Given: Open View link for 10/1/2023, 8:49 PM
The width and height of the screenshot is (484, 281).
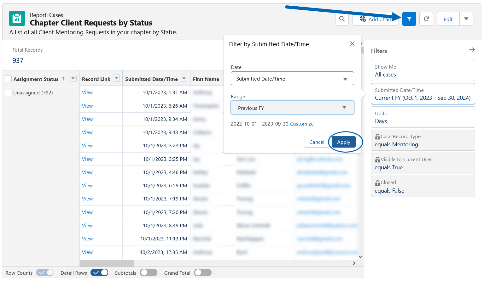Looking at the screenshot, I should 87,225.
